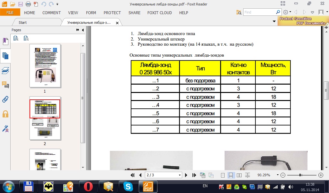
Task: Click the Open folder icon
Action: [13, 4]
